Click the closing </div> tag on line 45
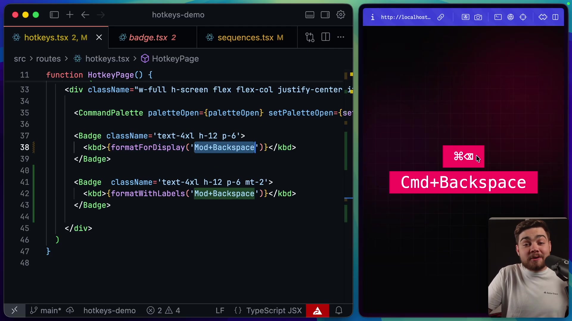The width and height of the screenshot is (572, 321). (x=79, y=228)
